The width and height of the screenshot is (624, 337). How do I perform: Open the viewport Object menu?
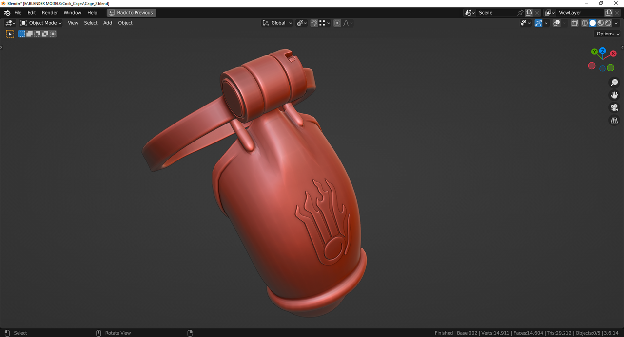pyautogui.click(x=125, y=23)
